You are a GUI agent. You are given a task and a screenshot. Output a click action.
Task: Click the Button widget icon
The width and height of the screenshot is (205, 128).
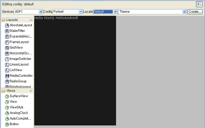click(7, 124)
